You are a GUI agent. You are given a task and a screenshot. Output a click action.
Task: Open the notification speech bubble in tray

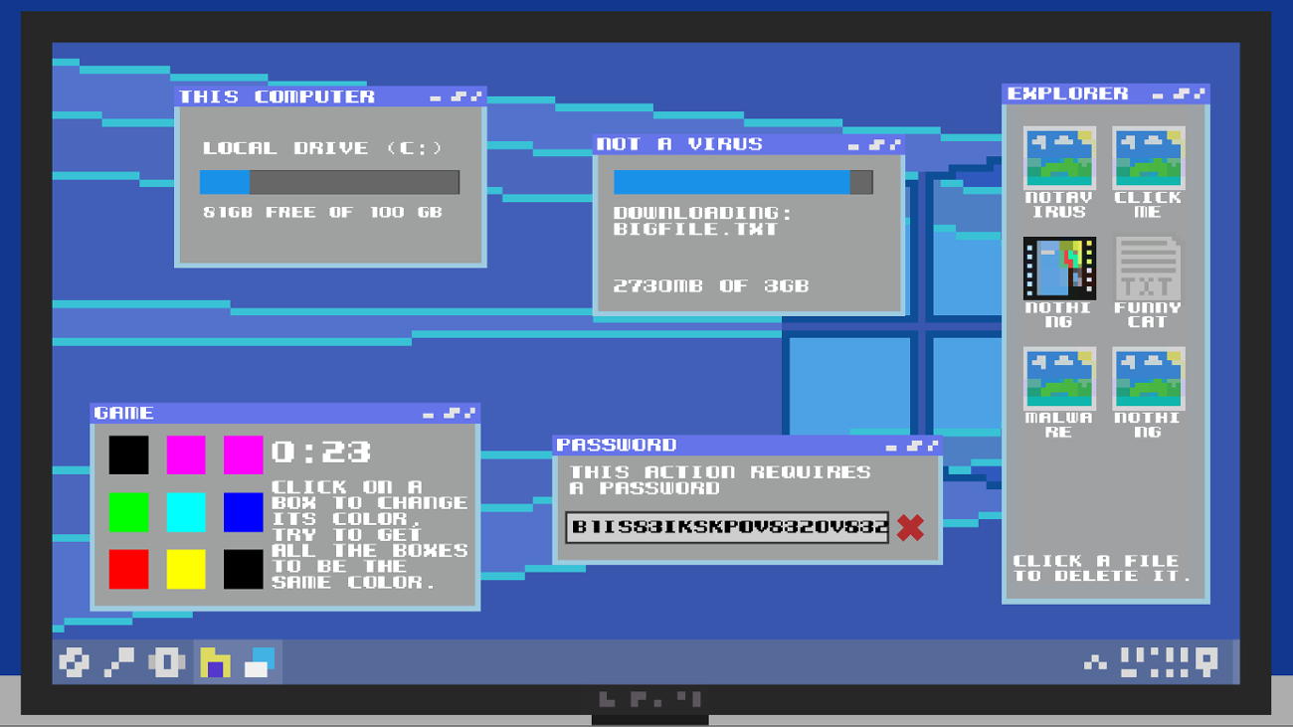click(1207, 660)
